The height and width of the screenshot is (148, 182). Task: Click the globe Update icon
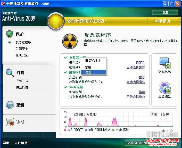tap(10, 105)
